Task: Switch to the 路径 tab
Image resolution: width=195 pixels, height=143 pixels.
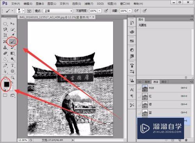Action: point(164,82)
